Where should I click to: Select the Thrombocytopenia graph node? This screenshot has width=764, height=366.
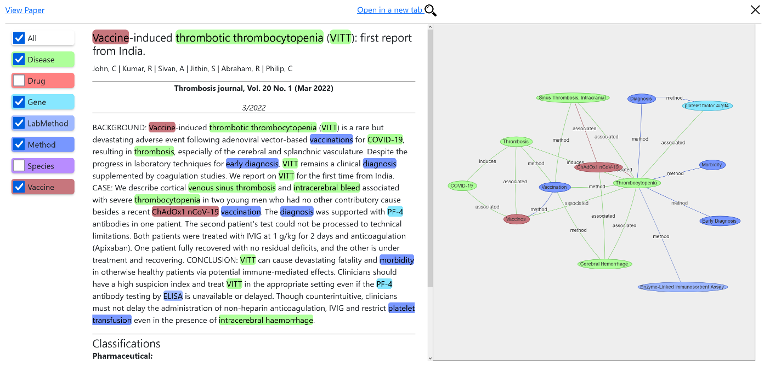[637, 183]
